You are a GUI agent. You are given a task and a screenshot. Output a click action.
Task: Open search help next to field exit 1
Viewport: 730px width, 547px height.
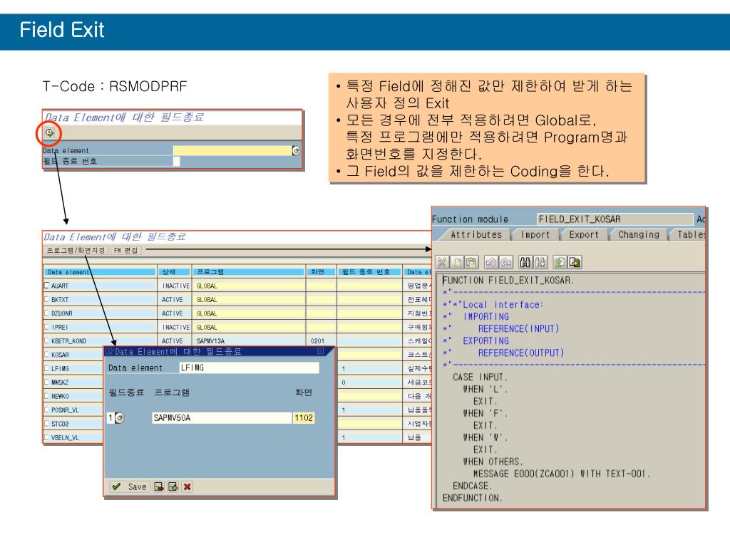click(120, 417)
